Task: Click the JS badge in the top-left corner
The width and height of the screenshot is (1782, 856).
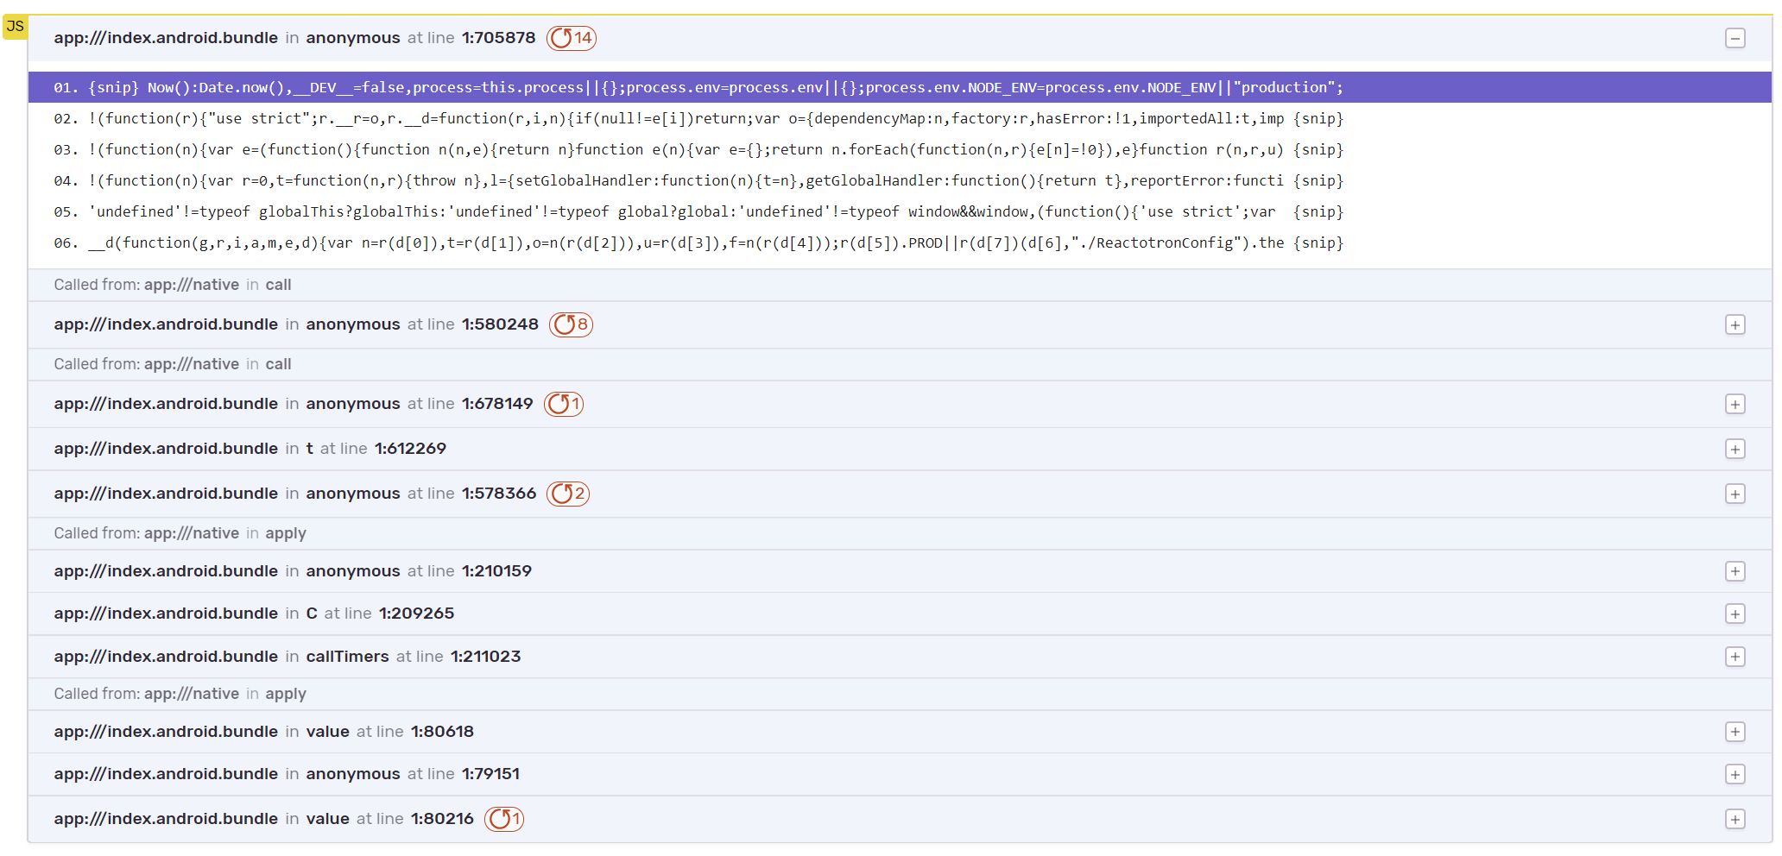Action: [x=15, y=26]
